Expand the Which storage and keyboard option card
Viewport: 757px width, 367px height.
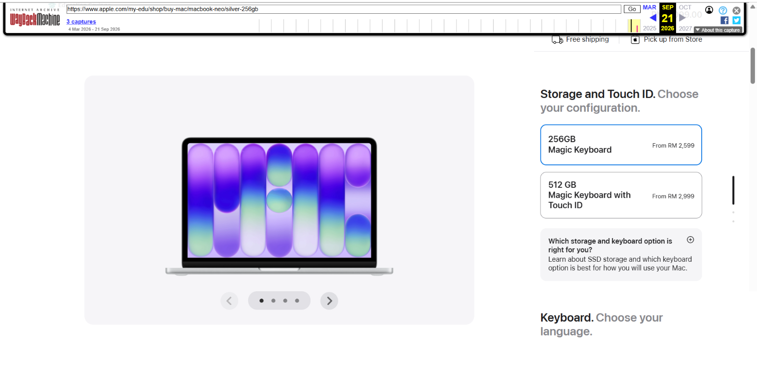[x=621, y=254]
